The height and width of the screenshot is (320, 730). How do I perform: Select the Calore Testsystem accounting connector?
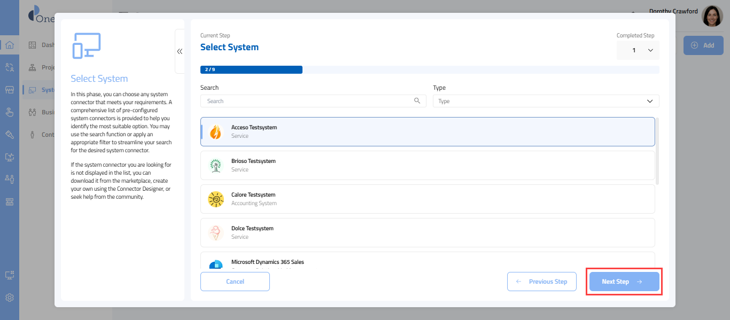tap(428, 199)
